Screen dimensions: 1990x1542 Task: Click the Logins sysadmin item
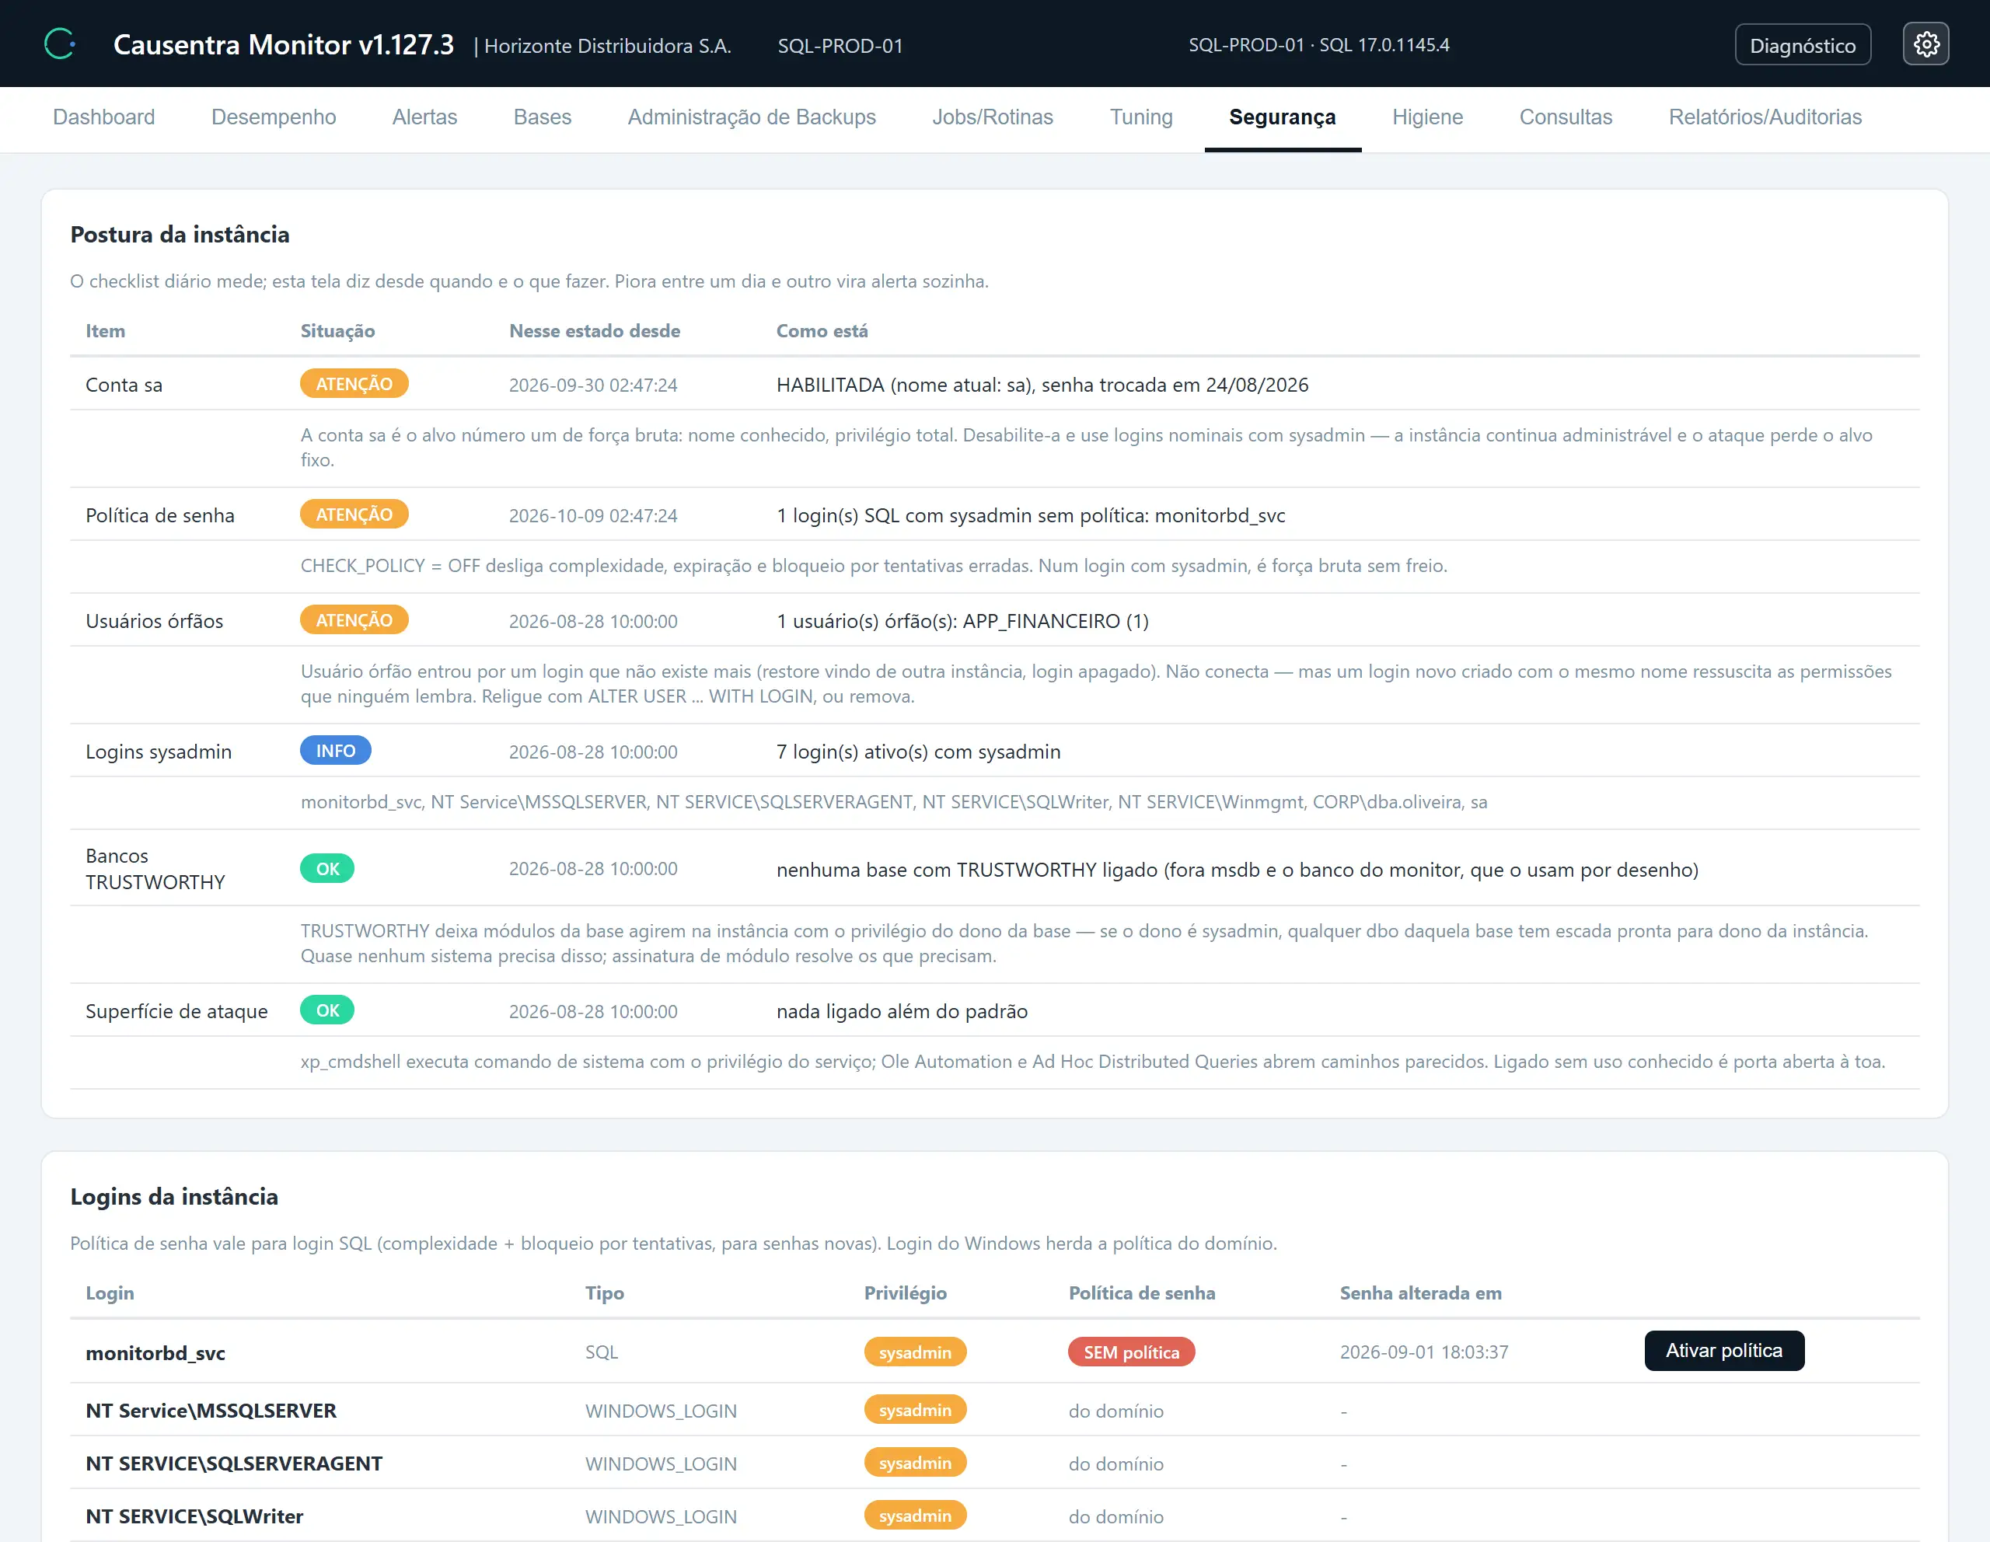click(159, 752)
